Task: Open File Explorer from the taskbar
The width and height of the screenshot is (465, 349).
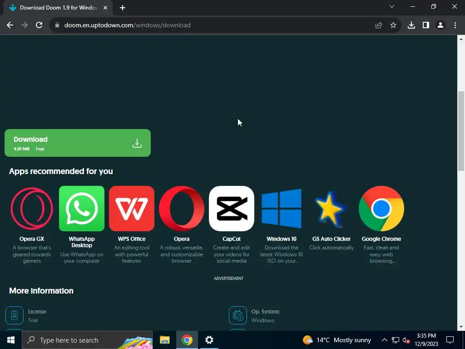Action: point(164,340)
